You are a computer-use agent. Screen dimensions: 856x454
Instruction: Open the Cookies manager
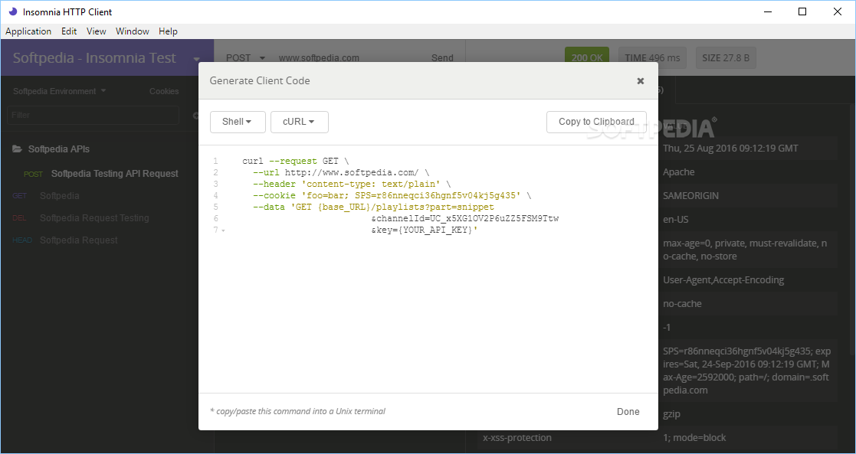coord(164,91)
